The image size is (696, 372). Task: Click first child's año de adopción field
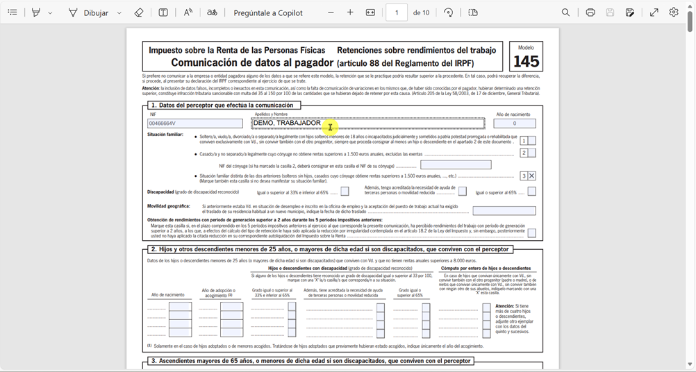[232, 307]
